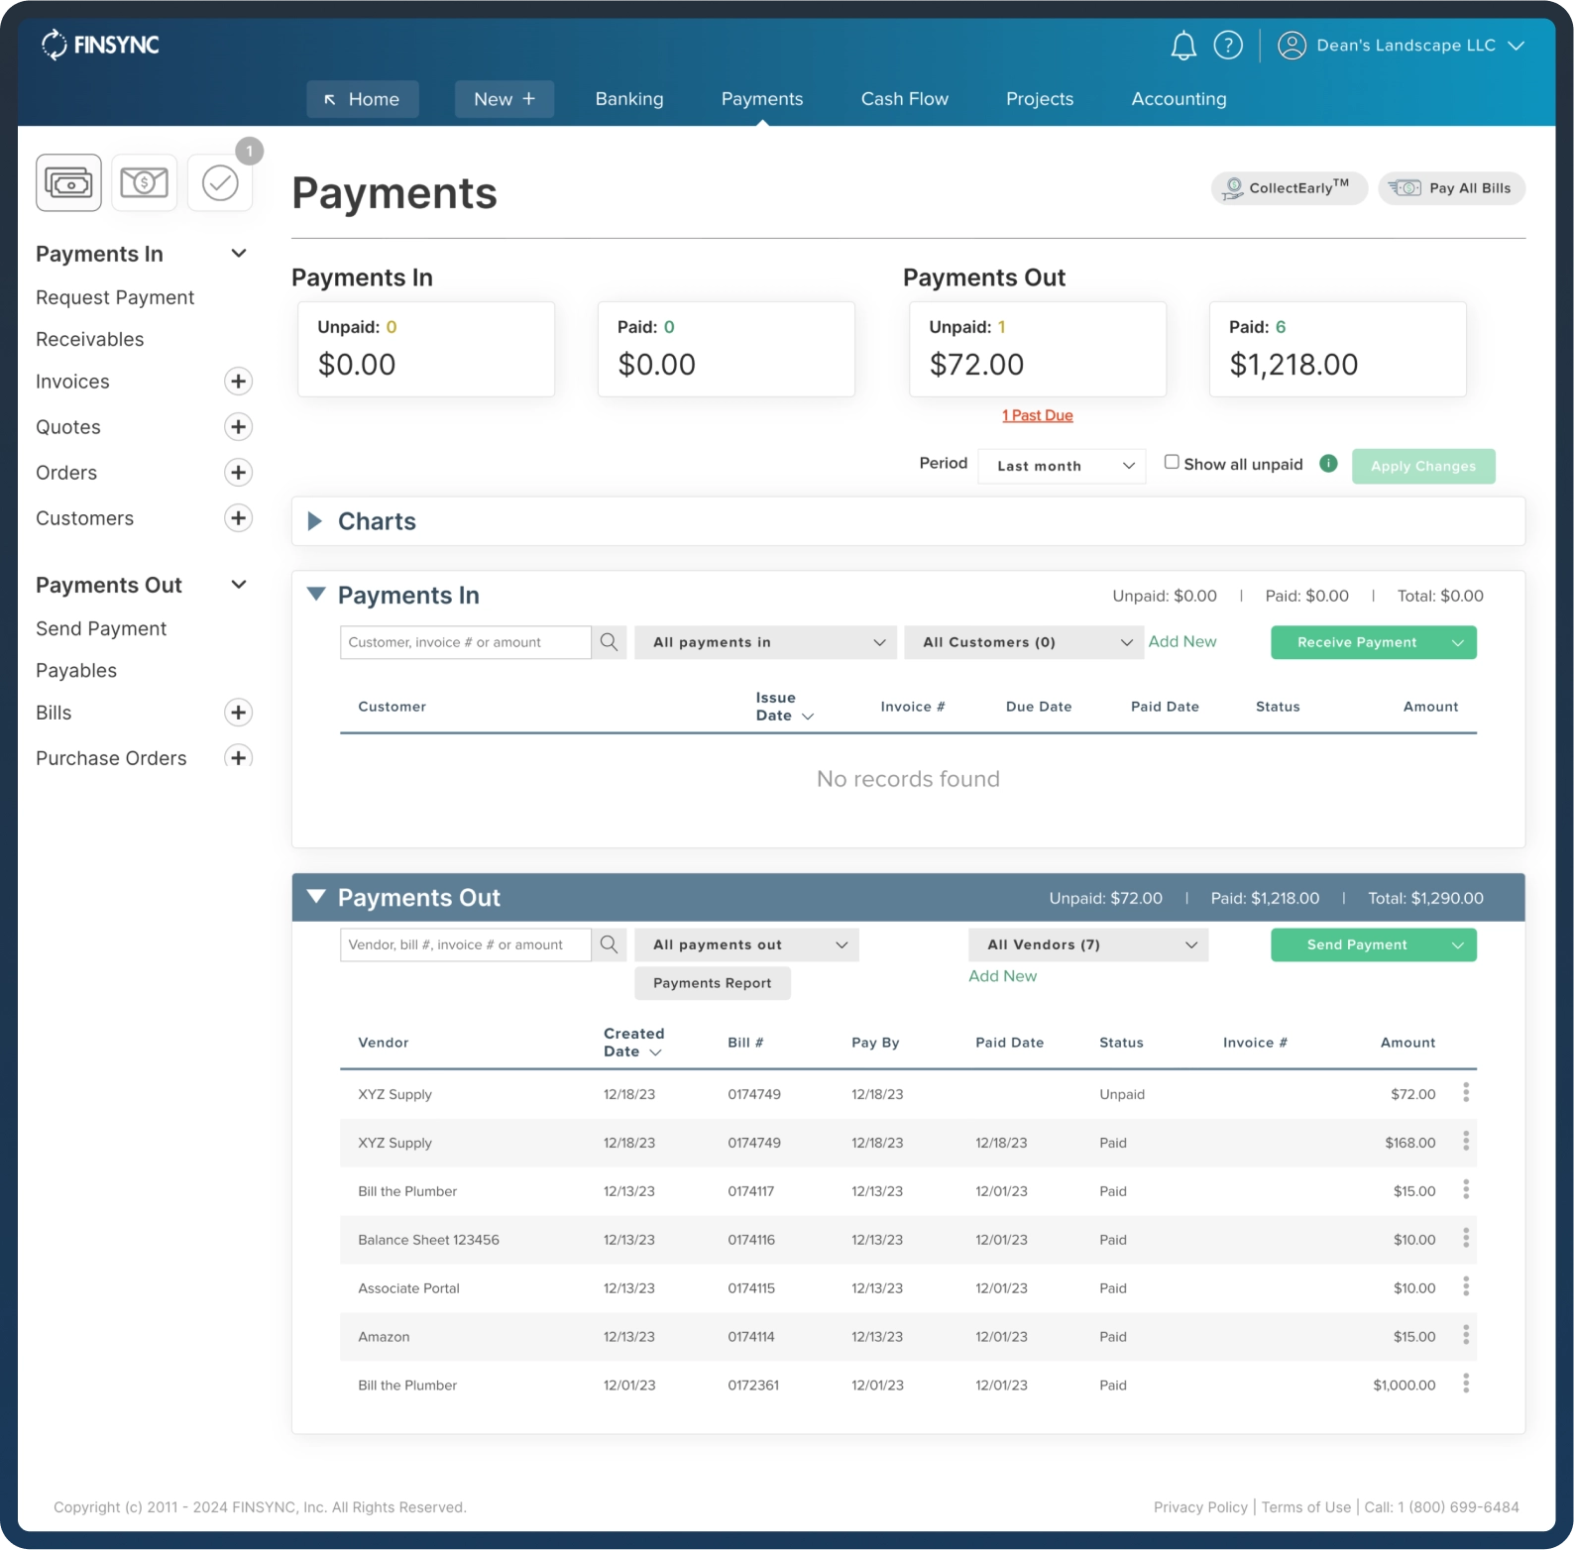
Task: Enable the Show all unpaid checkbox
Action: (x=1172, y=462)
